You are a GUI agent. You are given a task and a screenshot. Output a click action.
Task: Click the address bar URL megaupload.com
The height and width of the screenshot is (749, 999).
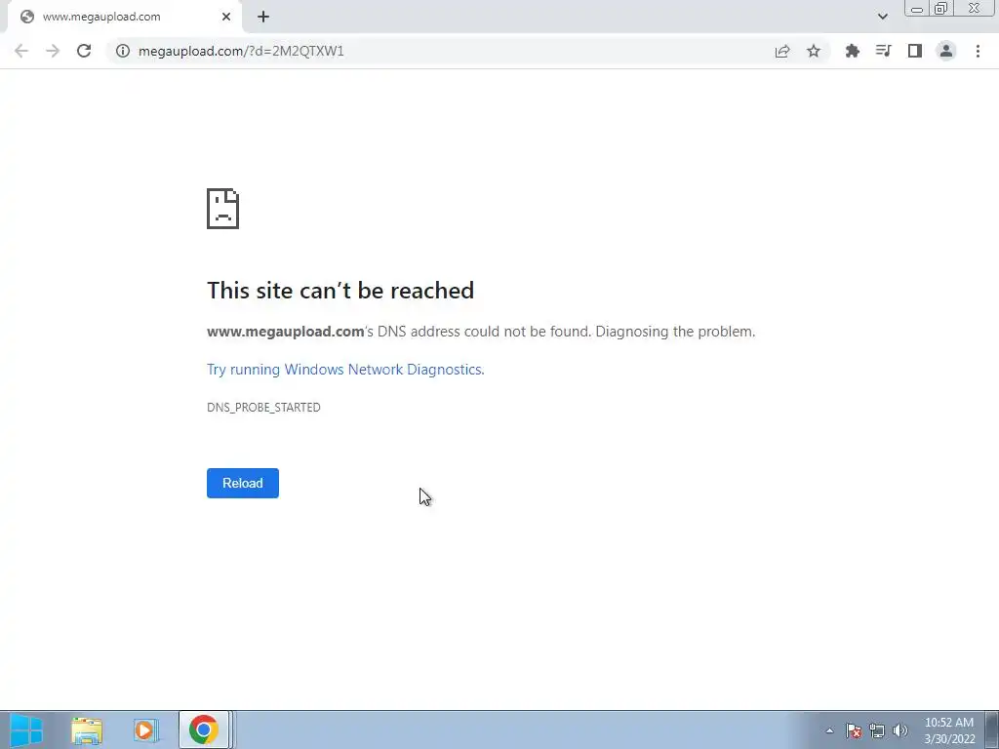coord(241,51)
